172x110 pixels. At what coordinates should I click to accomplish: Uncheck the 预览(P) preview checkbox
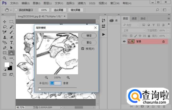[83, 49]
